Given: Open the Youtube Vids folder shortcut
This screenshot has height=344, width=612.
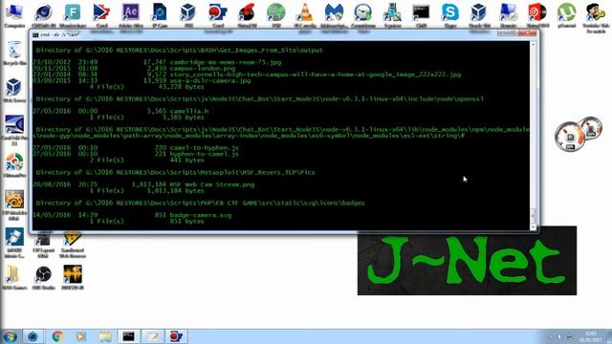Looking at the screenshot, I should pos(596,17).
